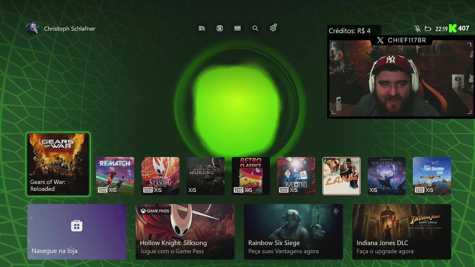Click the green K 407 counter
Image resolution: width=475 pixels, height=267 pixels.
coord(459,28)
